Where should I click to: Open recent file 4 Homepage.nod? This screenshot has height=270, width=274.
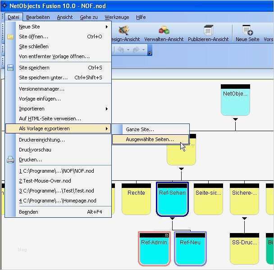[58, 201]
